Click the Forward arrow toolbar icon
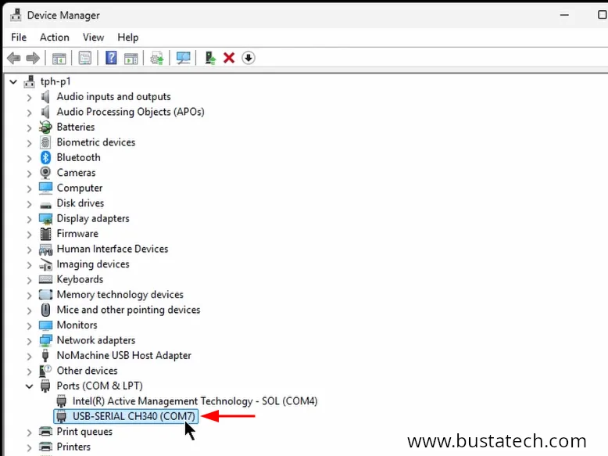608x456 pixels. [33, 58]
